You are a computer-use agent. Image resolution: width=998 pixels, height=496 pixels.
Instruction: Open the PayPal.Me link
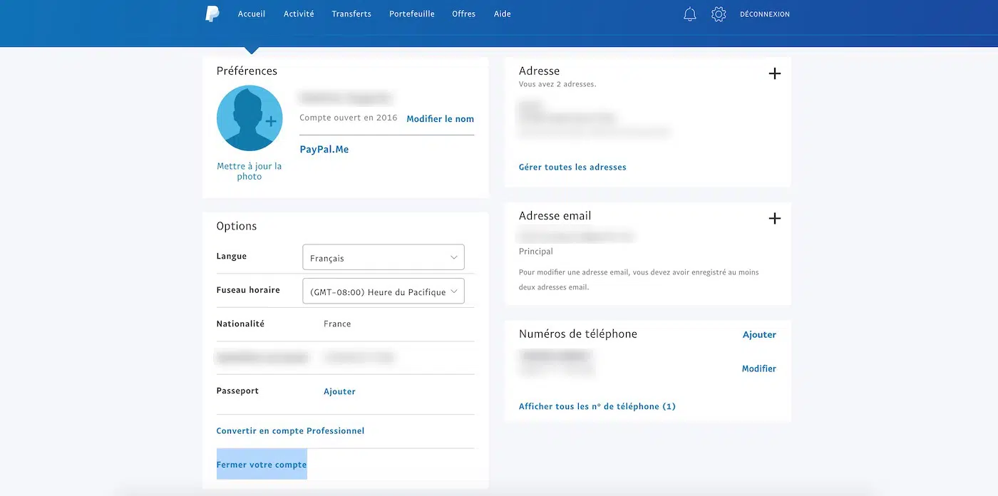pyautogui.click(x=324, y=150)
